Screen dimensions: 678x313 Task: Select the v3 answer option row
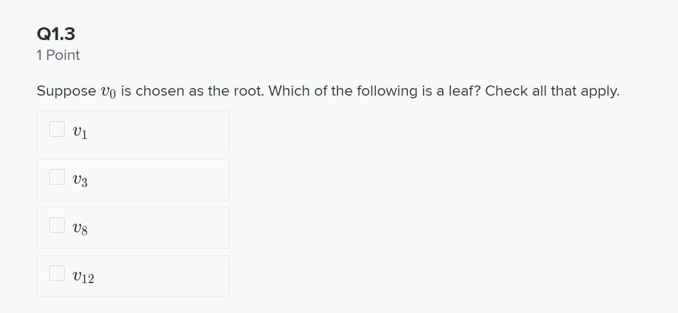click(133, 179)
